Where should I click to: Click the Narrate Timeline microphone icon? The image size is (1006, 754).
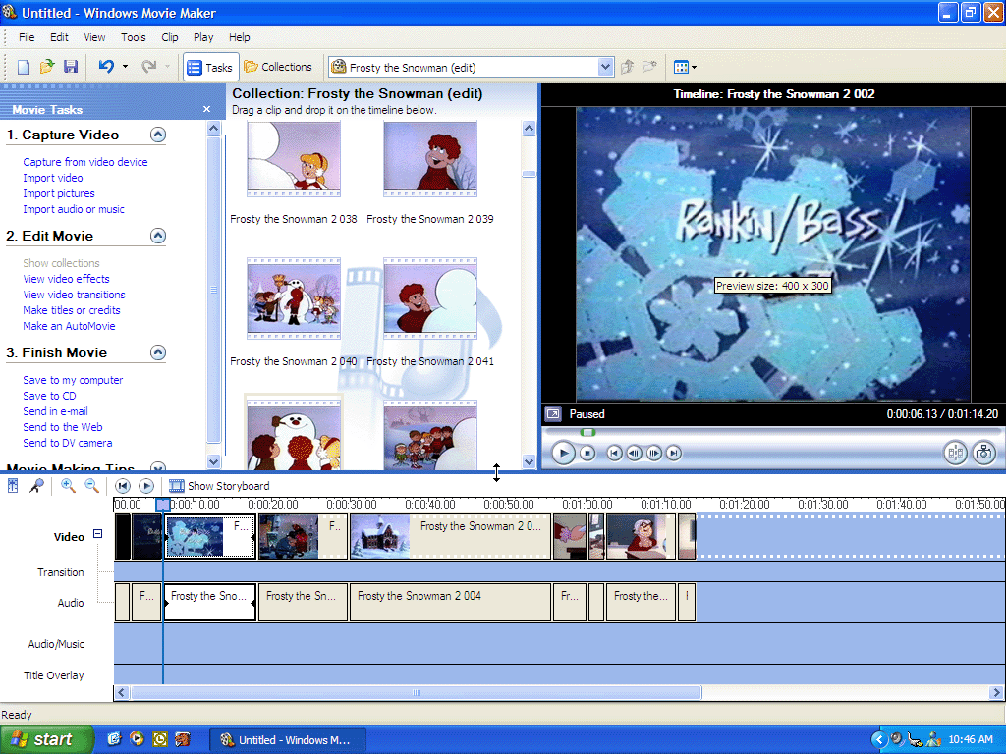pos(36,485)
